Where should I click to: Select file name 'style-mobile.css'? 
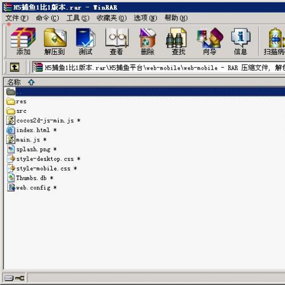tap(43, 169)
